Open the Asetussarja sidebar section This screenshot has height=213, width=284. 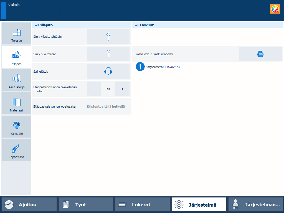point(17,80)
